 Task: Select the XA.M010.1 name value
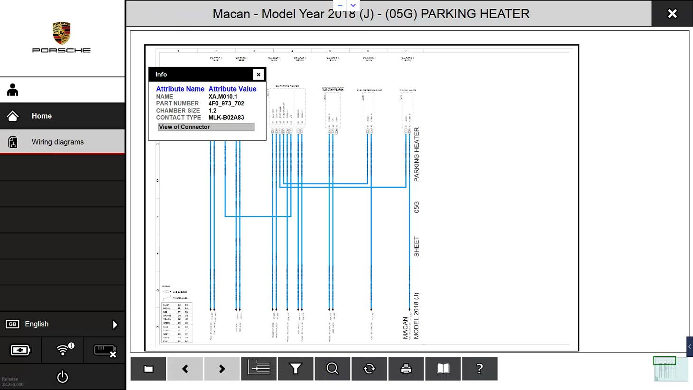pyautogui.click(x=223, y=96)
